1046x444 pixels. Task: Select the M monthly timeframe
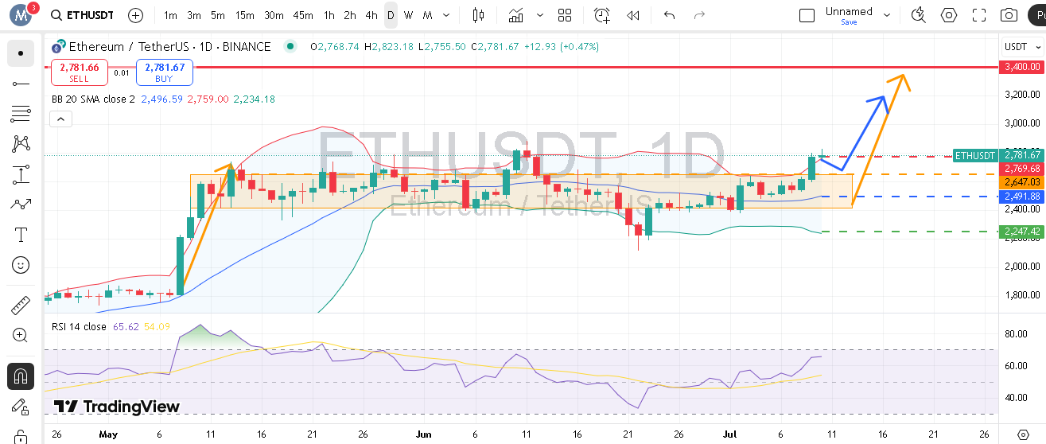[427, 15]
